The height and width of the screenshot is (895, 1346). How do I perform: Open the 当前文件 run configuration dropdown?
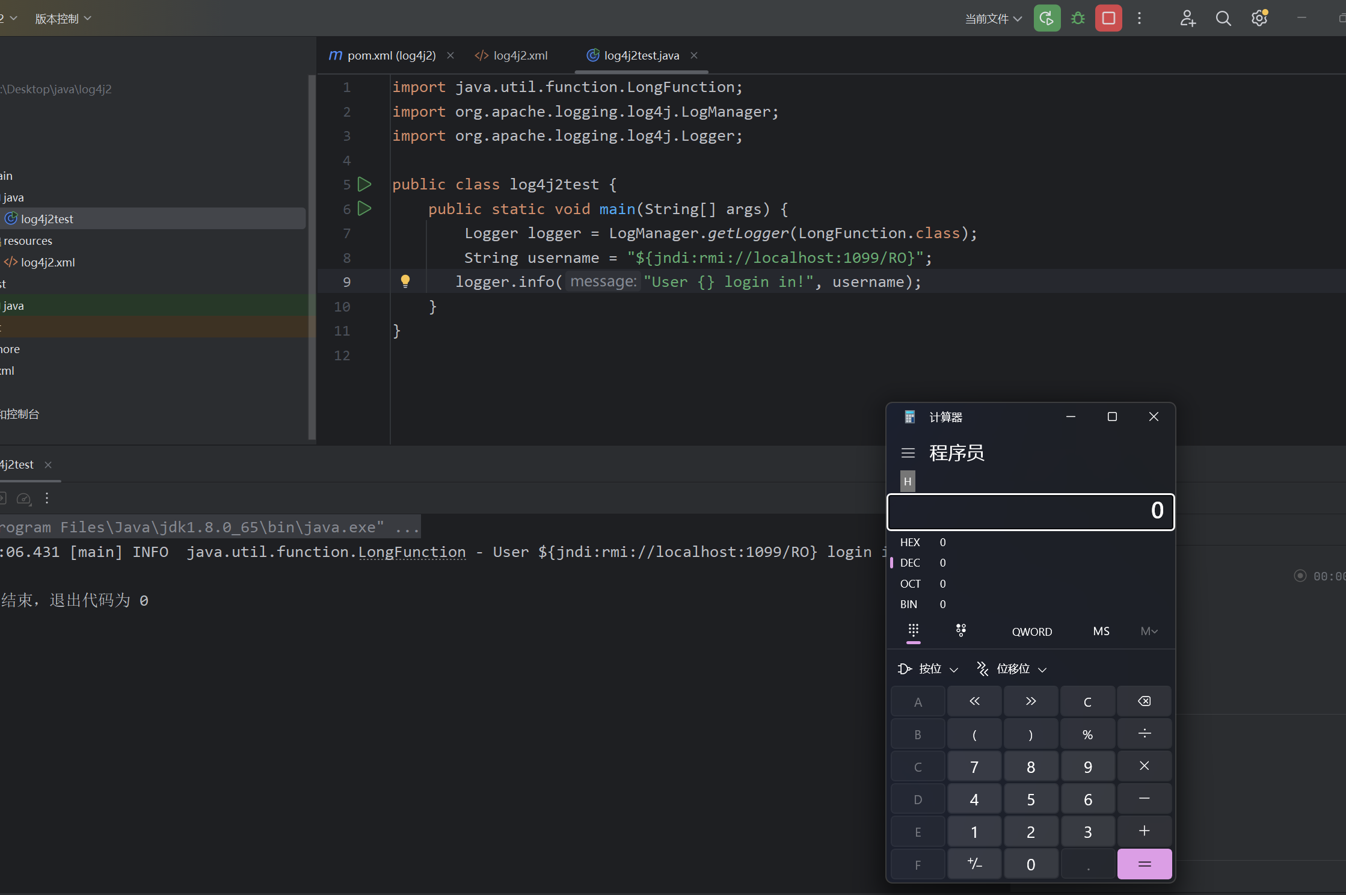[993, 19]
